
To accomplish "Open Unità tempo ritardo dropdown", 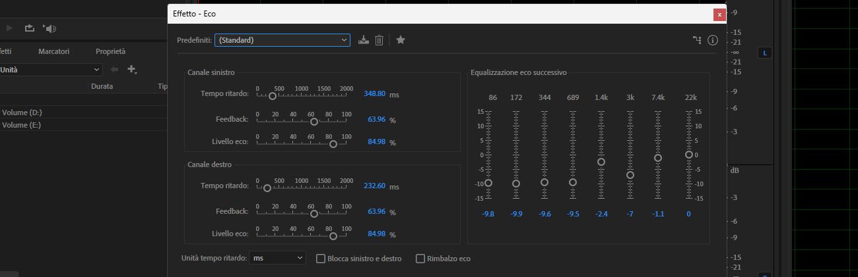I will point(277,259).
